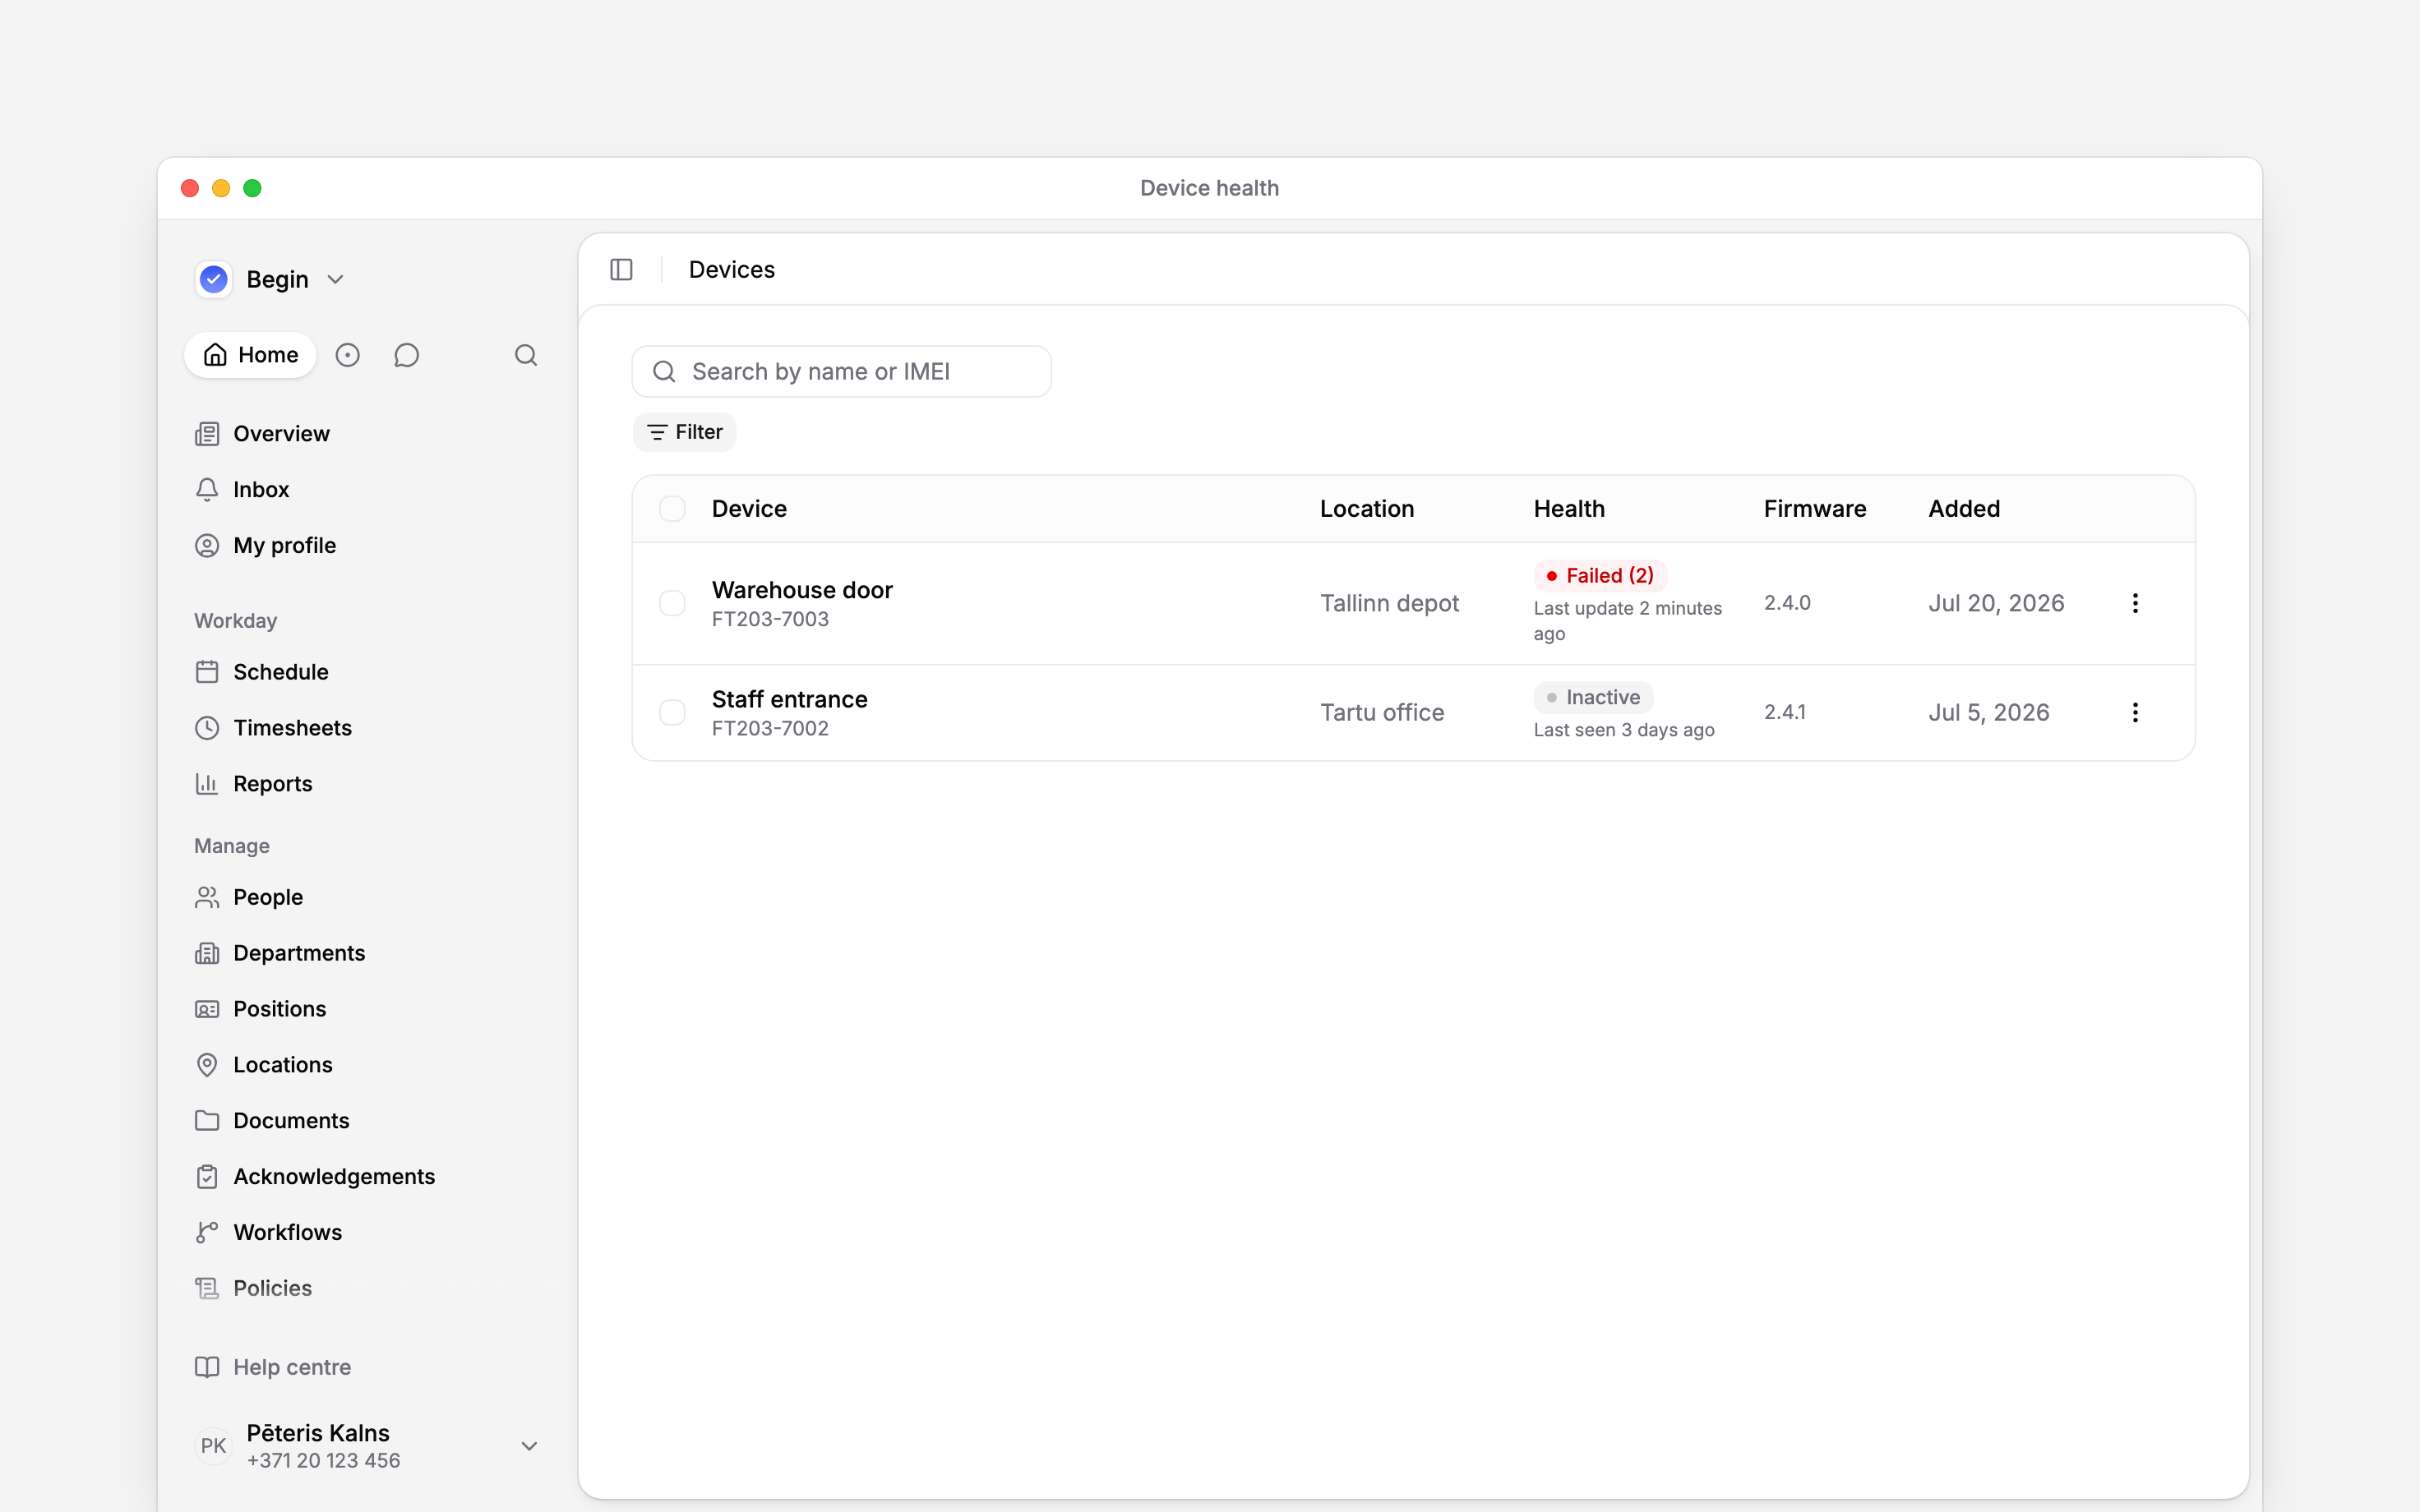The width and height of the screenshot is (2420, 1512).
Task: Click the circled dot icon beside Home
Action: (347, 355)
